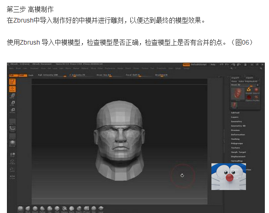Select the Sphere3D tool icon

click(x=256, y=90)
